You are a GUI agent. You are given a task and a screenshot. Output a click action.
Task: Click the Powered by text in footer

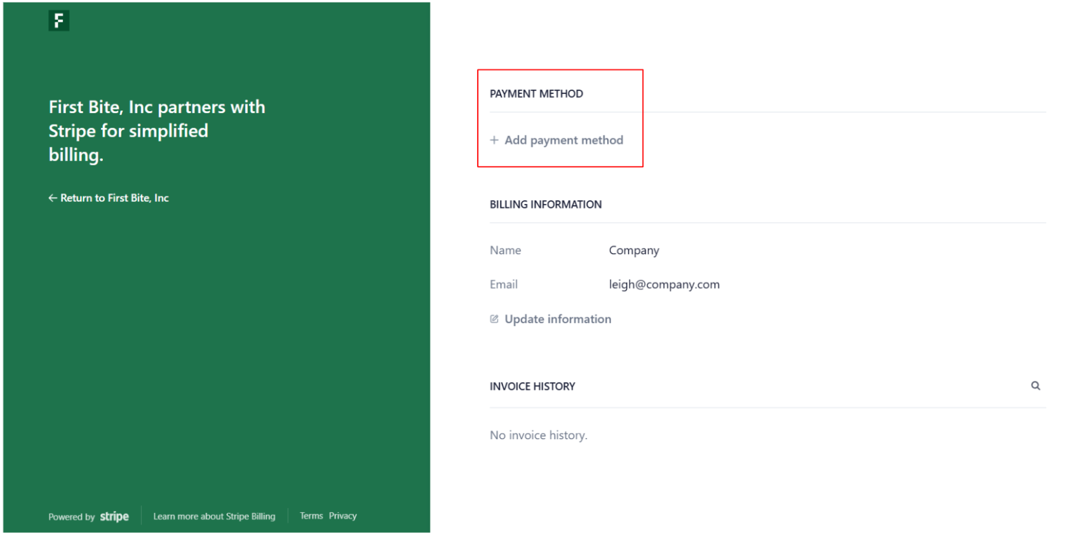pyautogui.click(x=72, y=517)
